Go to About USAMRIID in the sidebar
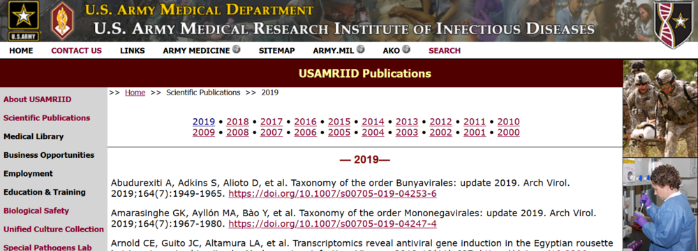698x251 pixels. click(38, 99)
